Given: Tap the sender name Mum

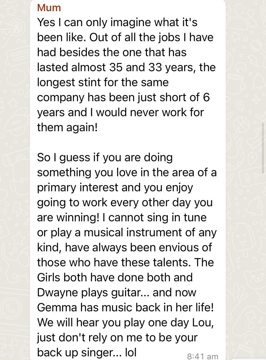Looking at the screenshot, I should (49, 7).
